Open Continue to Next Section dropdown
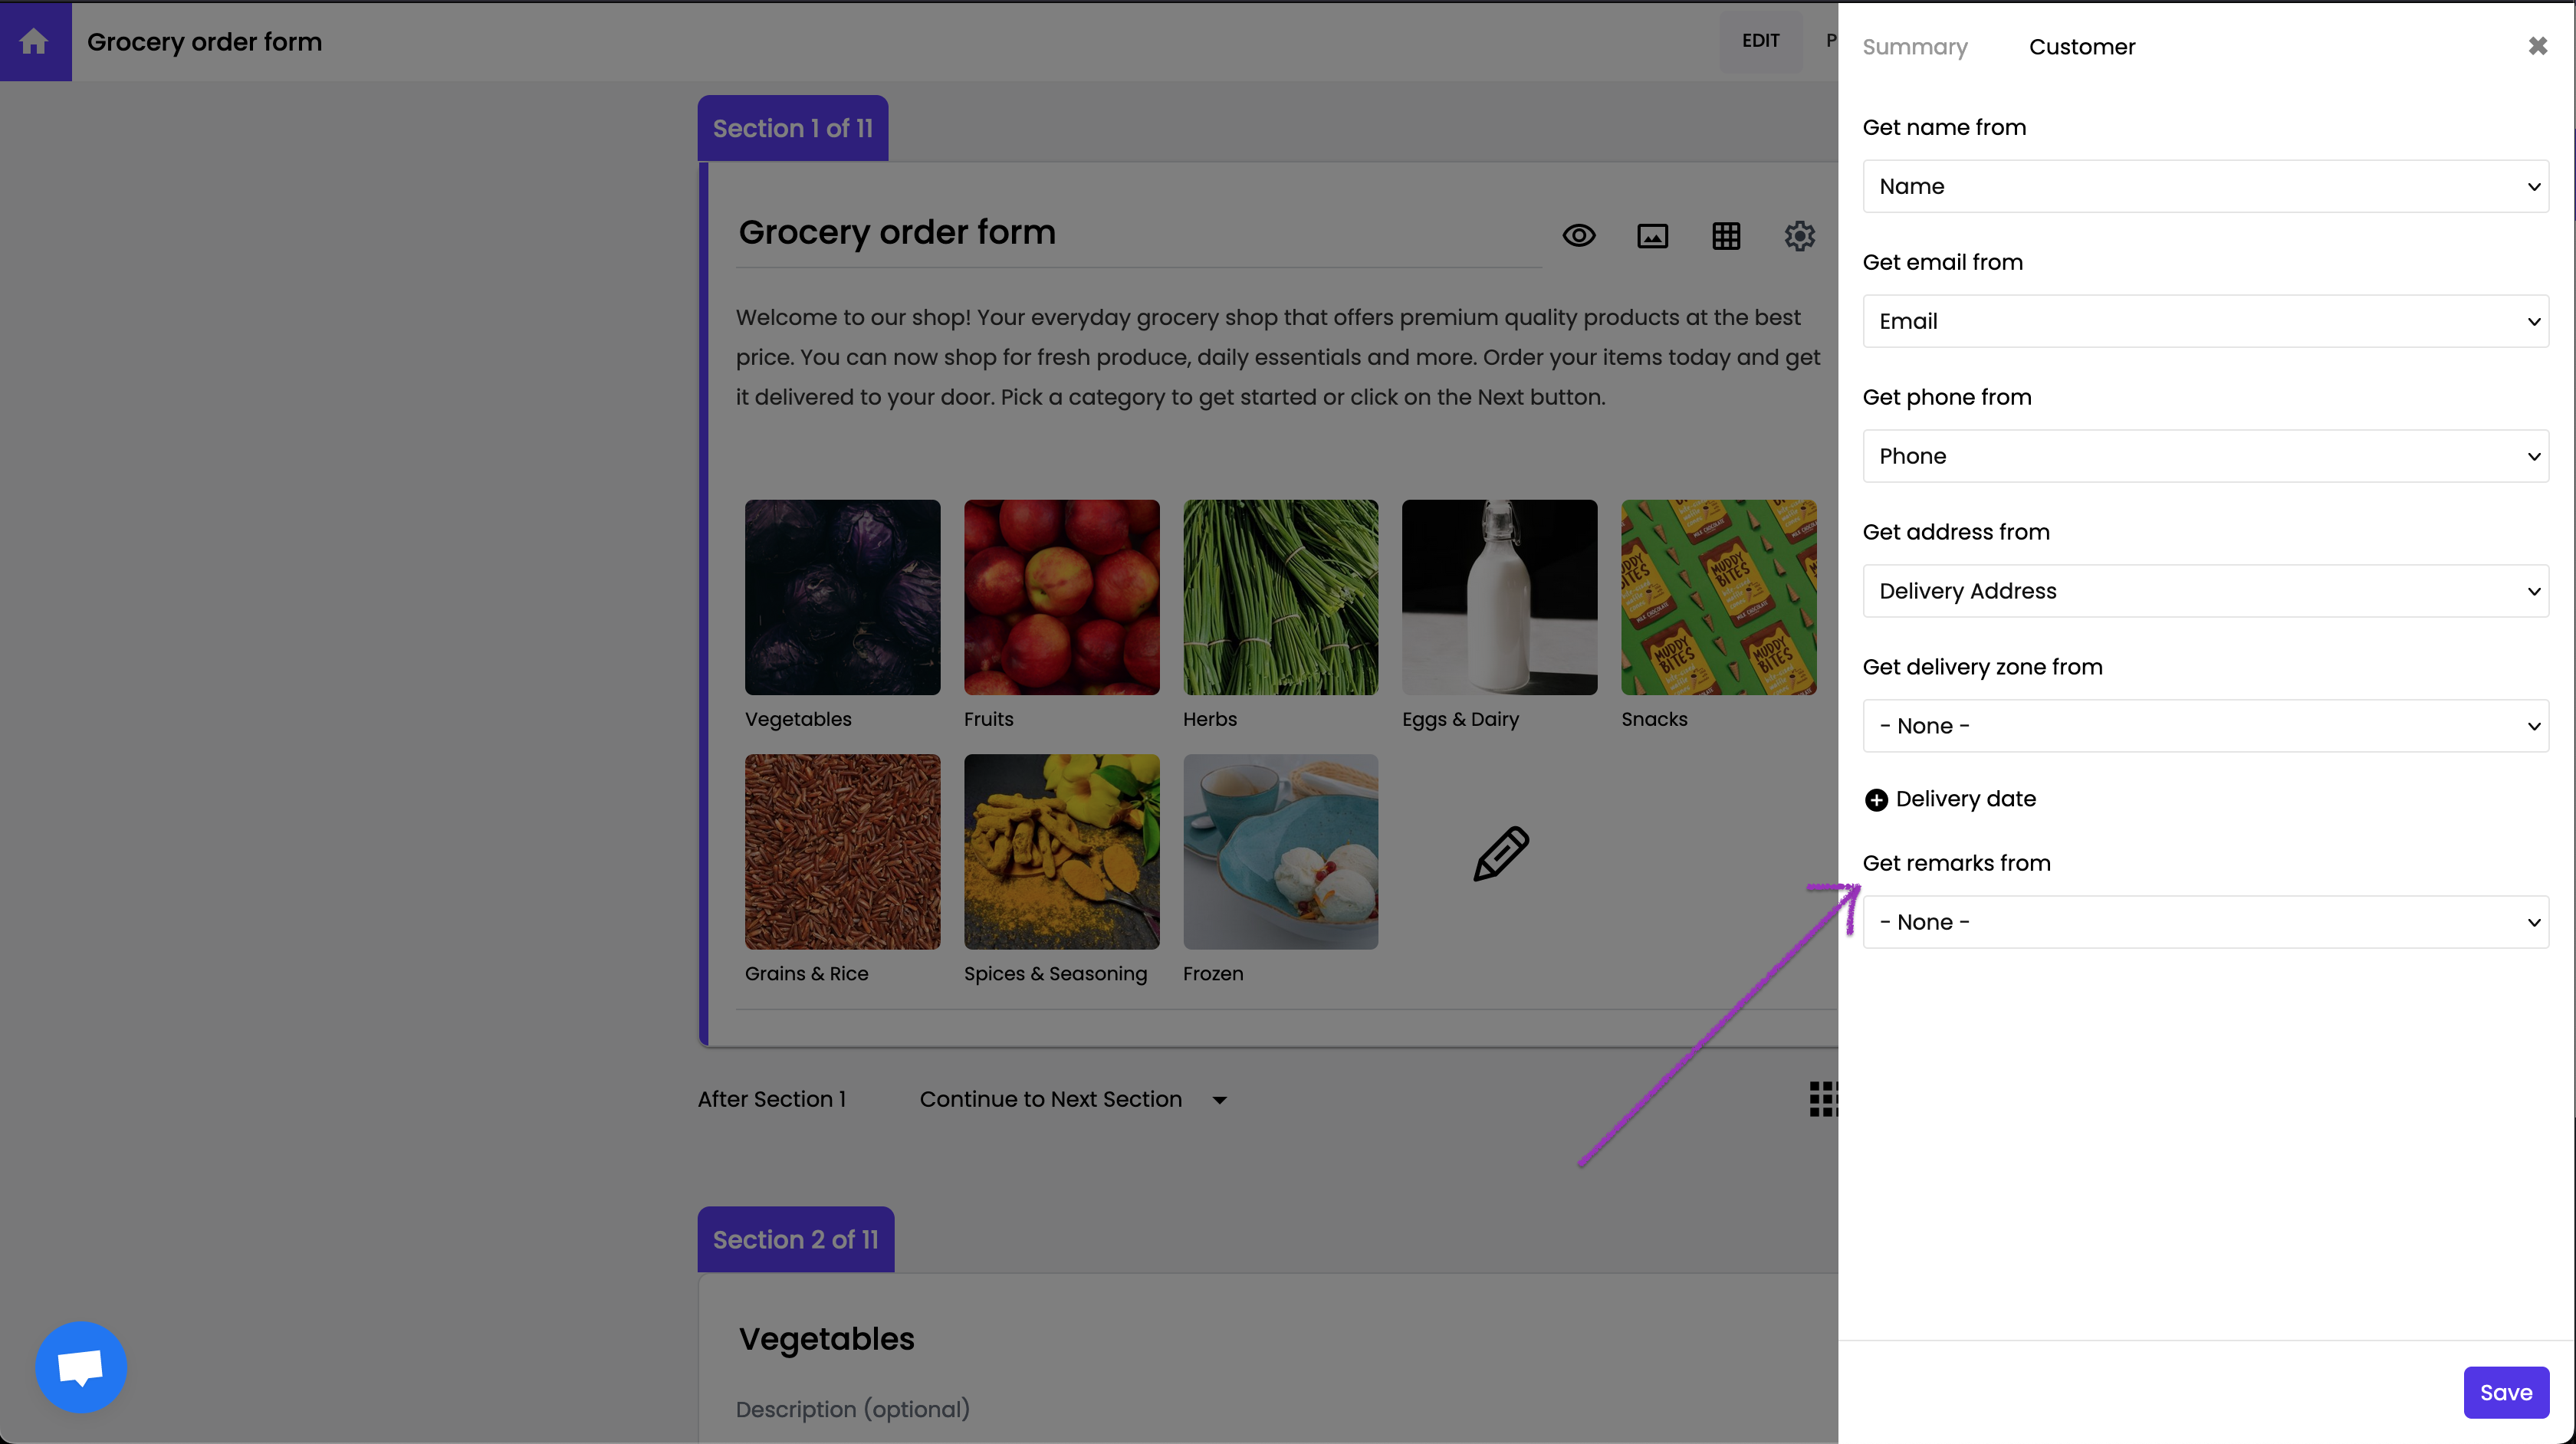The height and width of the screenshot is (1444, 2576). 1072,1099
